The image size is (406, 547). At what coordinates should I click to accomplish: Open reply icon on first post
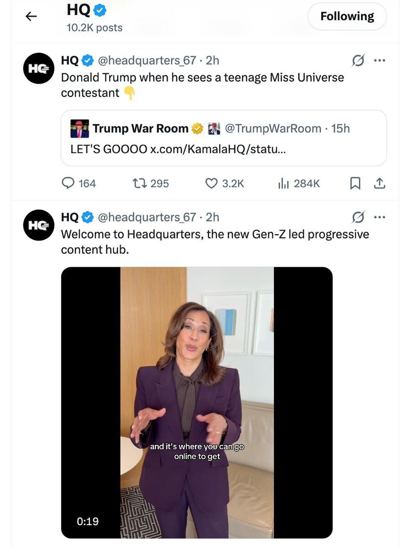[68, 183]
